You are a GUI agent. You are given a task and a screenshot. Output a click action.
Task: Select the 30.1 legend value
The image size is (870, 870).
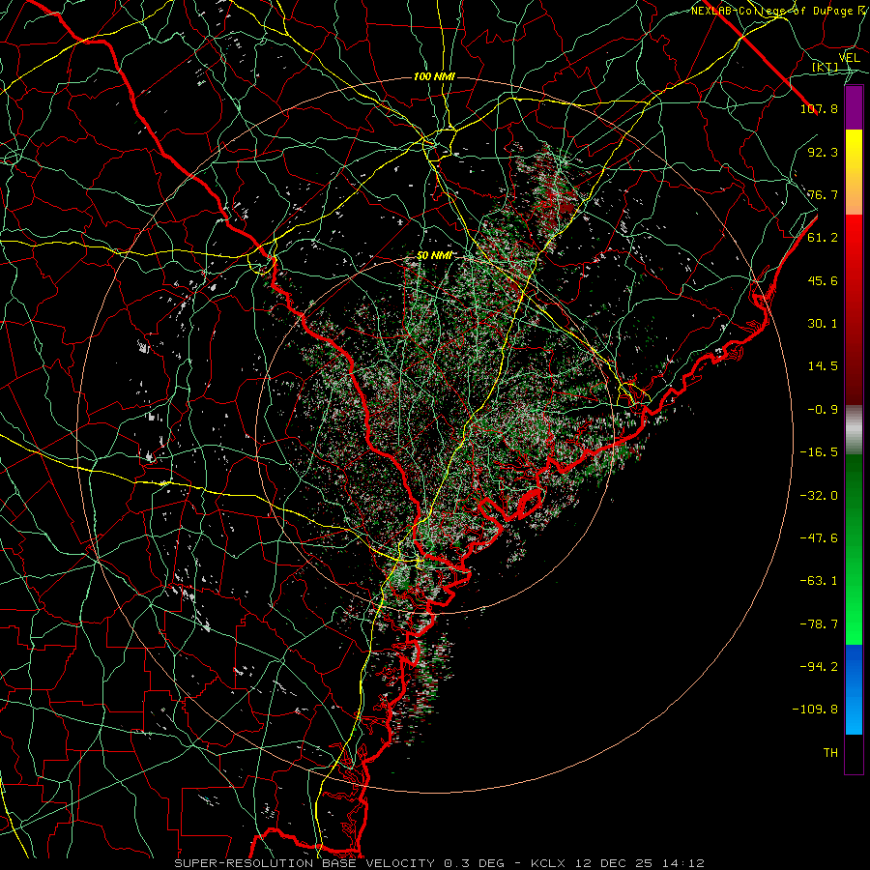823,324
